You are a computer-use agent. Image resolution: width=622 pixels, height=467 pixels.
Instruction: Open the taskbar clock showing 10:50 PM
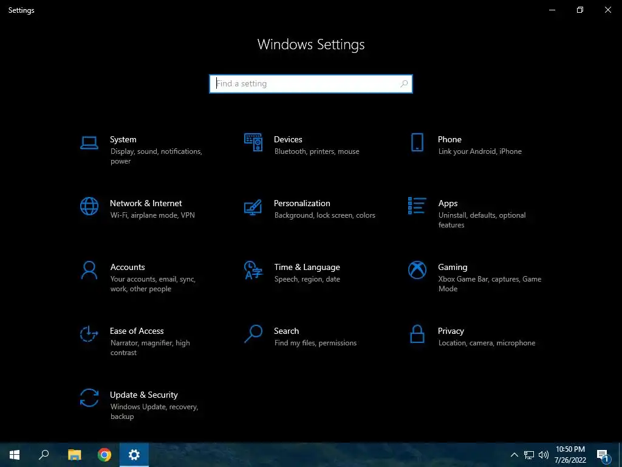[570, 455]
